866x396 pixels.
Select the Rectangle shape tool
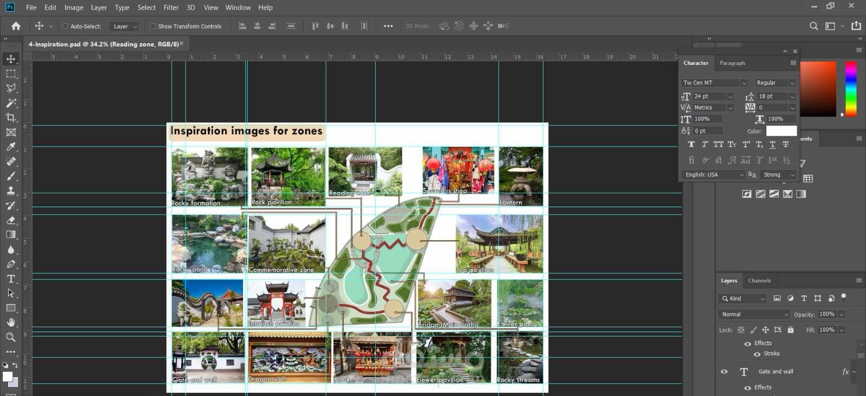point(11,308)
